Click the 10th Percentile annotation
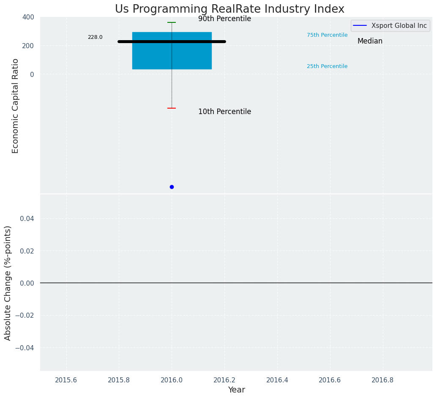437x398 pixels. pos(224,112)
